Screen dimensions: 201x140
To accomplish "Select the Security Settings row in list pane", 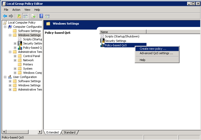I will (115, 41).
